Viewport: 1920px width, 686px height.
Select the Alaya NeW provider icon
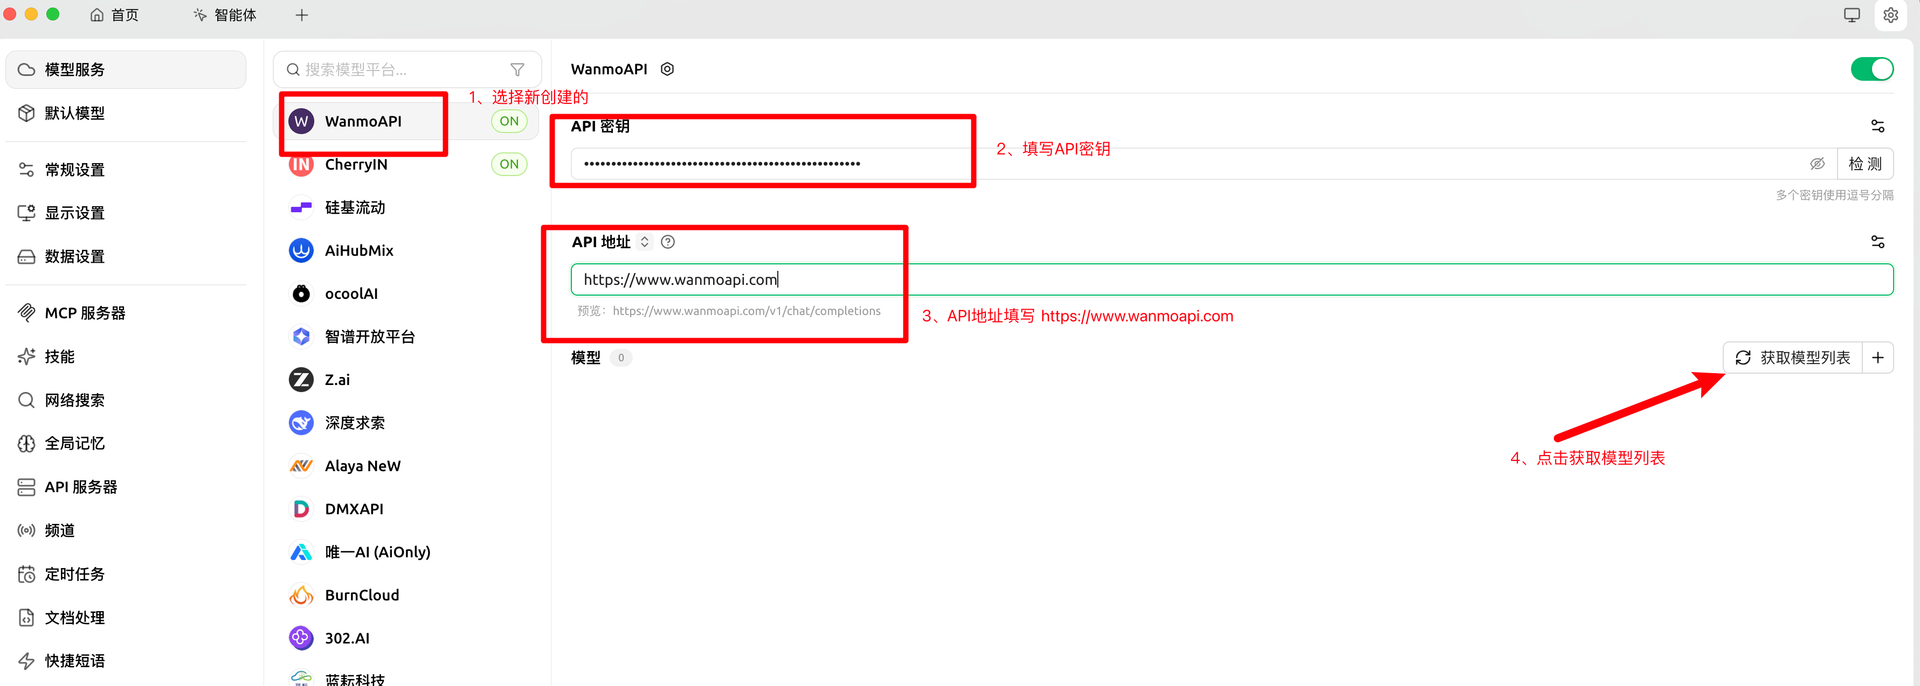[301, 466]
